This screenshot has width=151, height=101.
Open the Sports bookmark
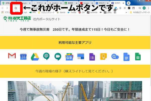pos(61,12)
